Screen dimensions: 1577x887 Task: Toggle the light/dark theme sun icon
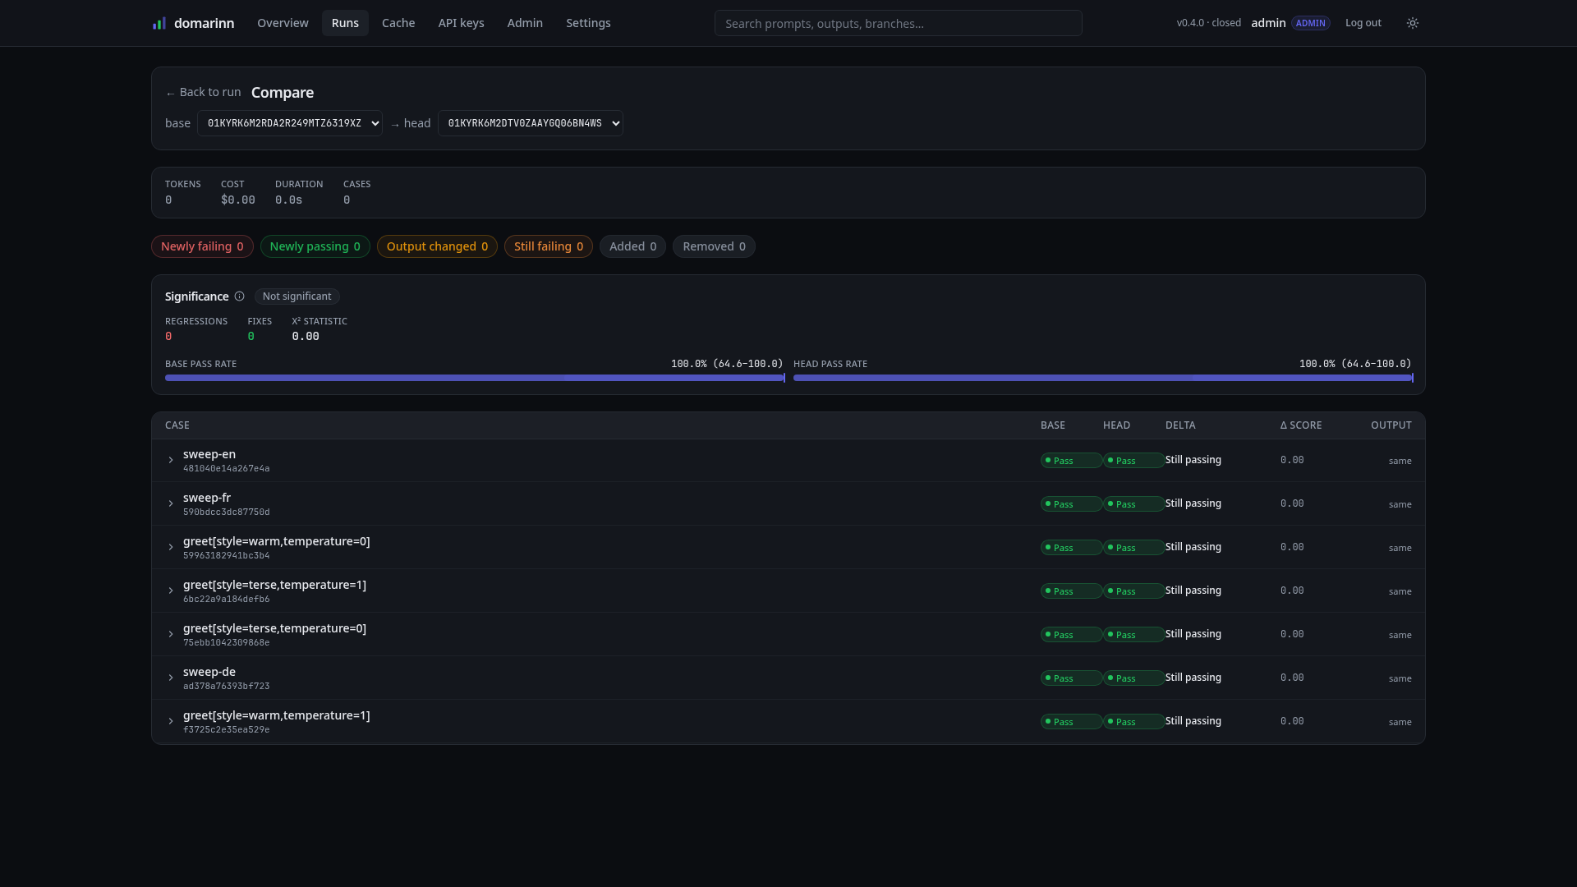1413,23
